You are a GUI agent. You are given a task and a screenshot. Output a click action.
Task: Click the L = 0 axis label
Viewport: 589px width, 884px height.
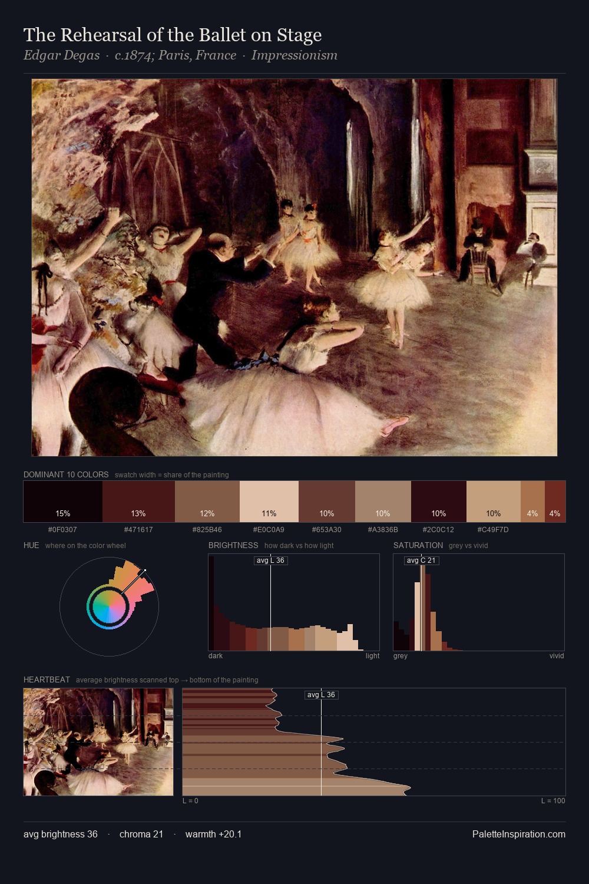pyautogui.click(x=190, y=801)
